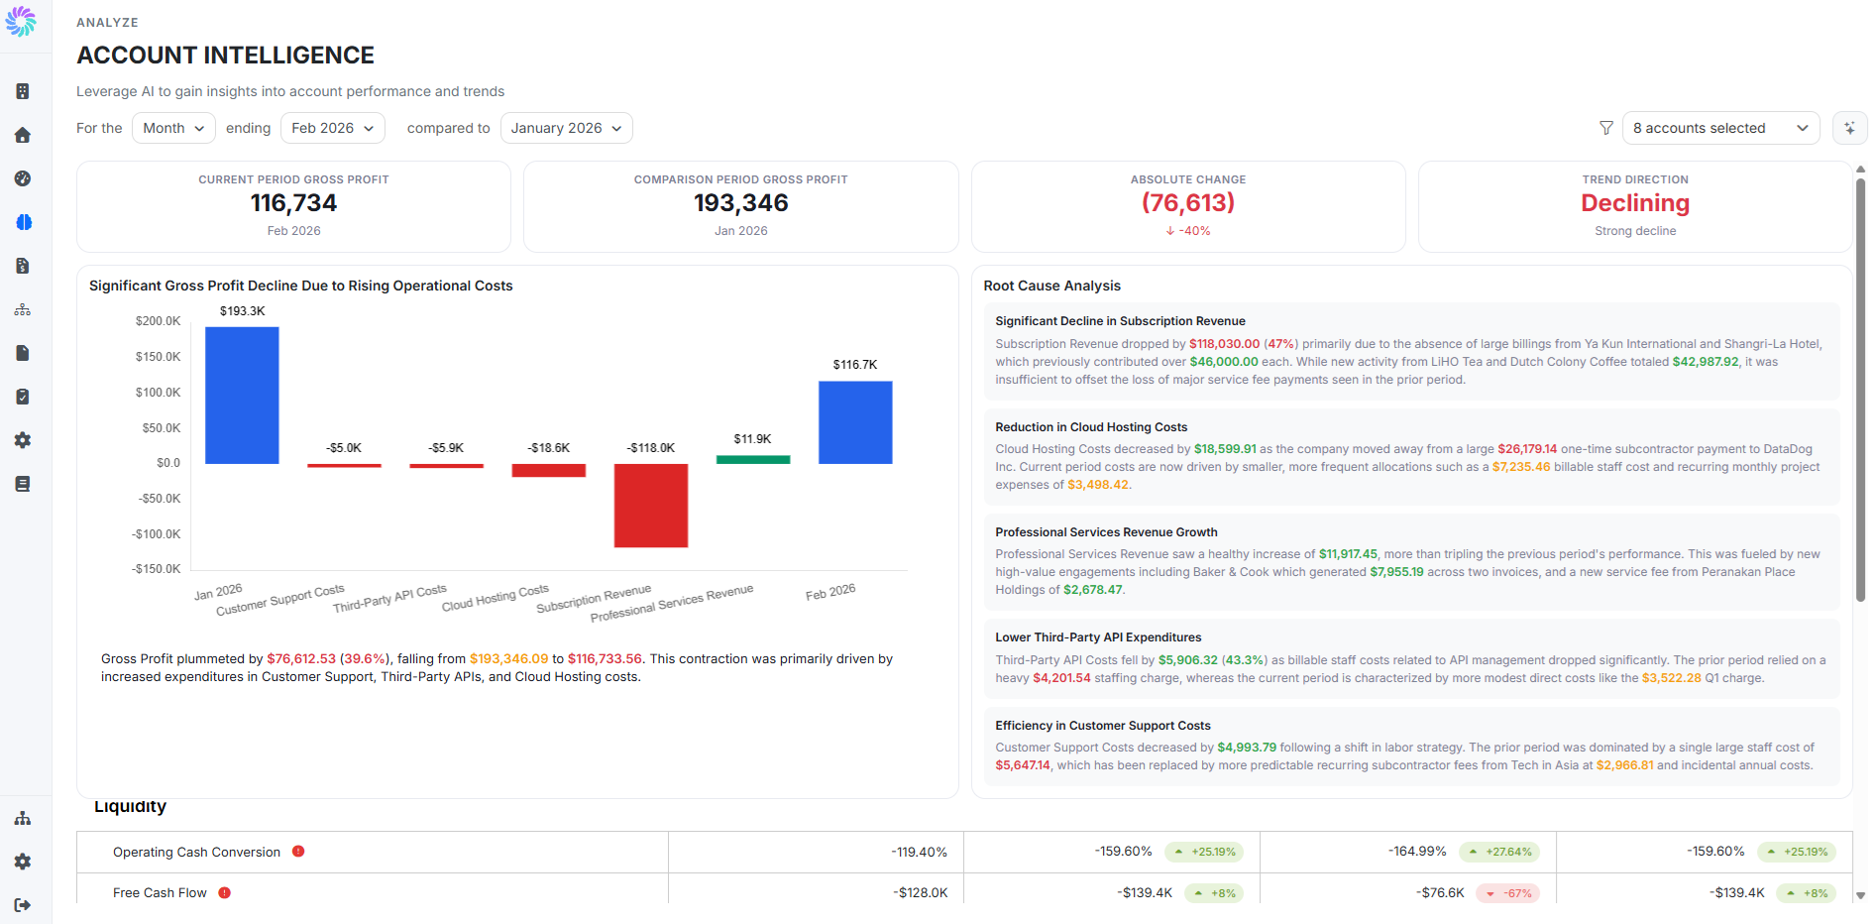Click the Absolute Change card
Screen dimensions: 1875x924
pos(1188,206)
